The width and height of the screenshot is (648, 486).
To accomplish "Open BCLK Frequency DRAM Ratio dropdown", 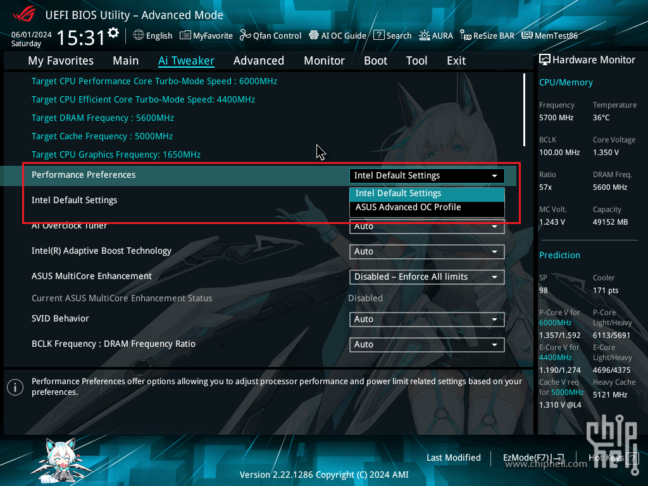I will pos(427,345).
